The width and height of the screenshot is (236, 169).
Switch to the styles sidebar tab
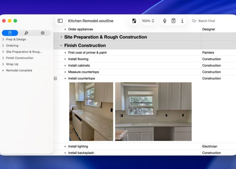[x=26, y=33]
